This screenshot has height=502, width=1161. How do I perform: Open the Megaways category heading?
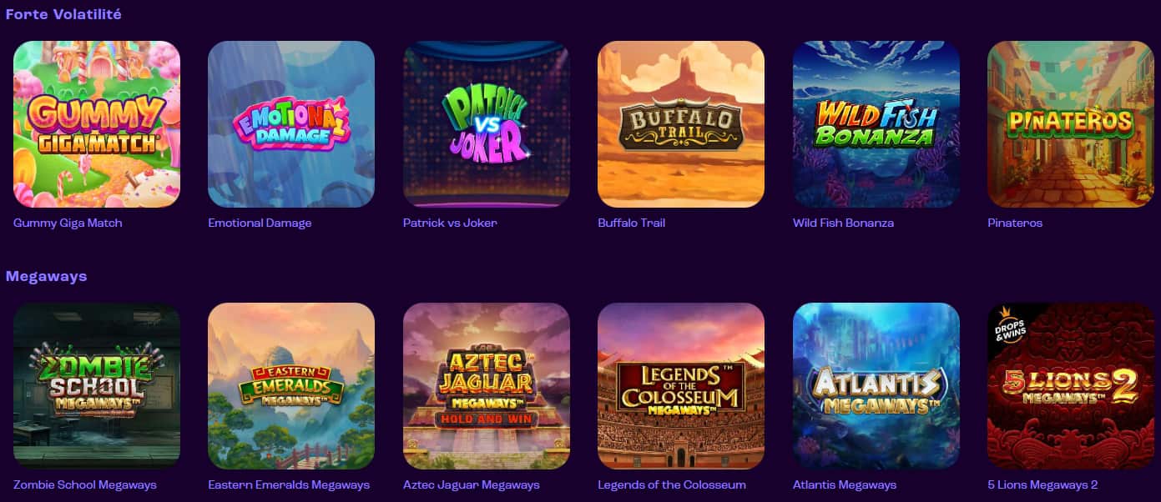46,276
